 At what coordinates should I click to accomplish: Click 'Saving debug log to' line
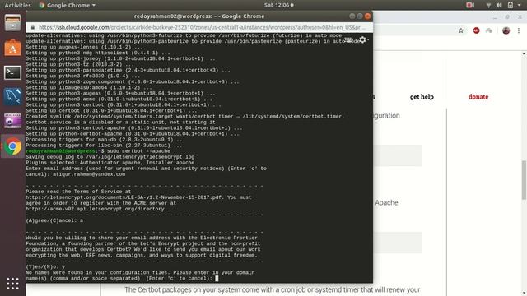tap(110, 157)
